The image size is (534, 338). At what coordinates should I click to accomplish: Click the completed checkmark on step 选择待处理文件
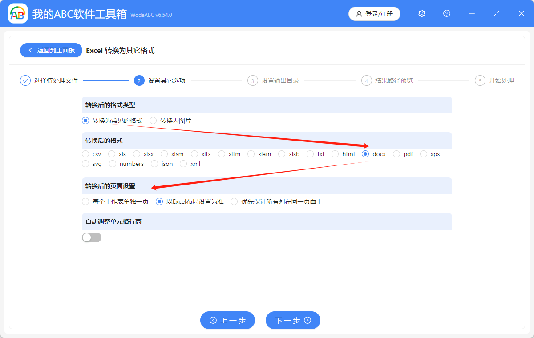pyautogui.click(x=25, y=80)
